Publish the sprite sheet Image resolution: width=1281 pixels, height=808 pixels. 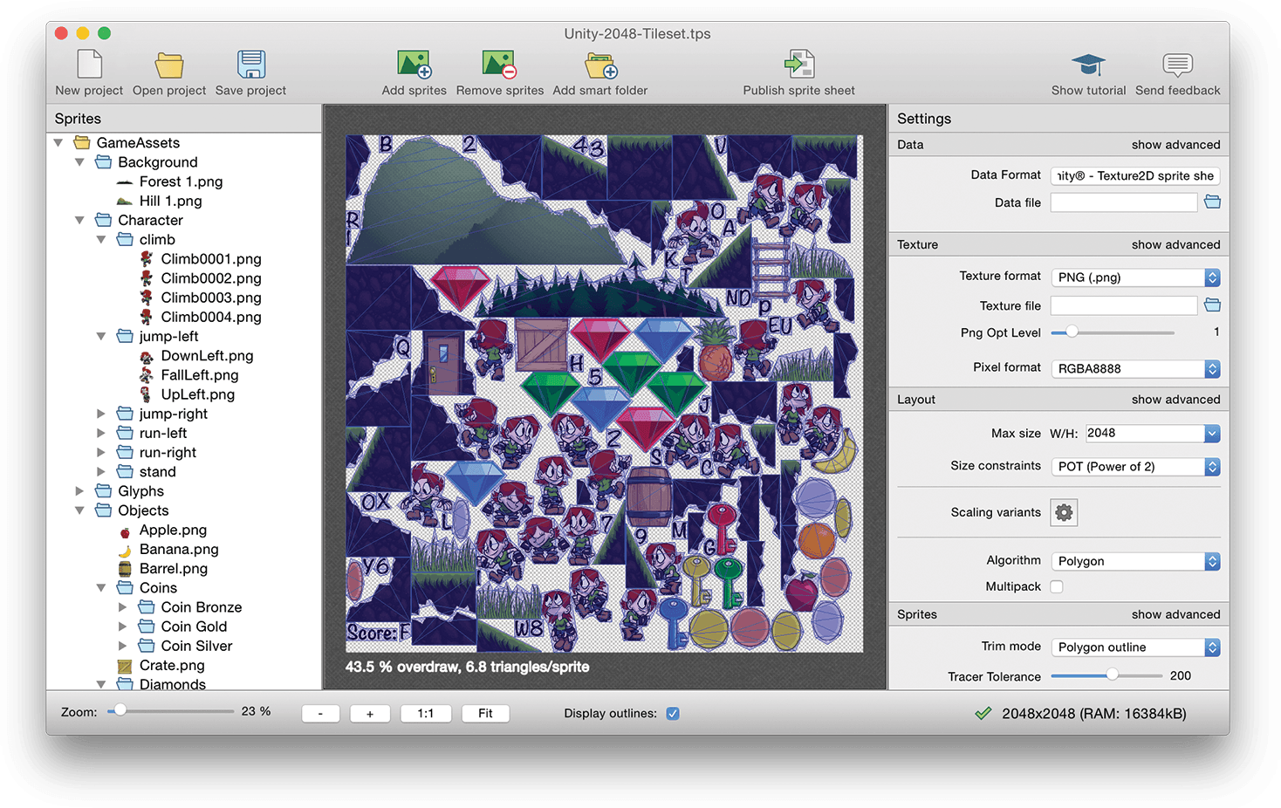(x=798, y=72)
